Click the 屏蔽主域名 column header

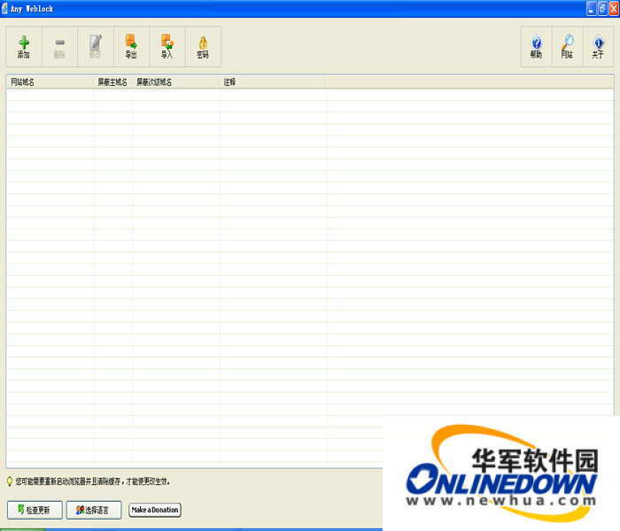pyautogui.click(x=112, y=82)
